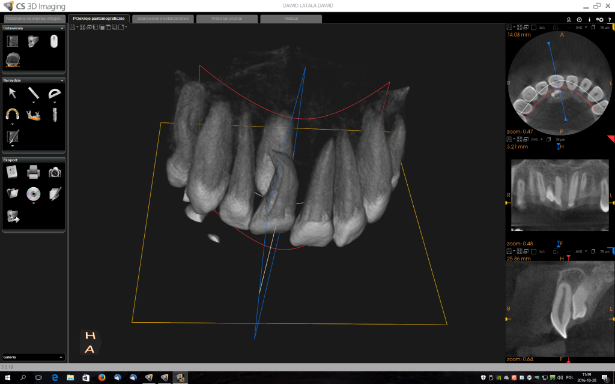
Task: Select the ruler measurement tool
Action: coord(33,93)
